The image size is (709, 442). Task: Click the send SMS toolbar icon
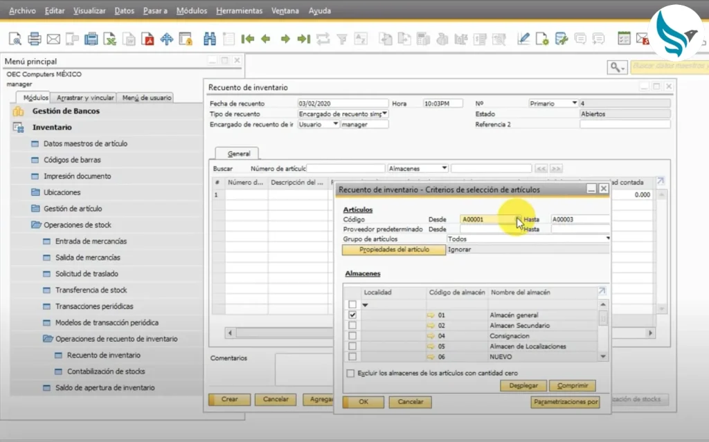[72, 39]
